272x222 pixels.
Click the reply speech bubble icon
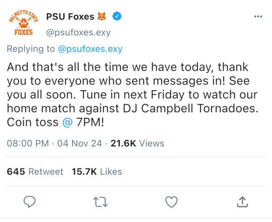(x=30, y=202)
